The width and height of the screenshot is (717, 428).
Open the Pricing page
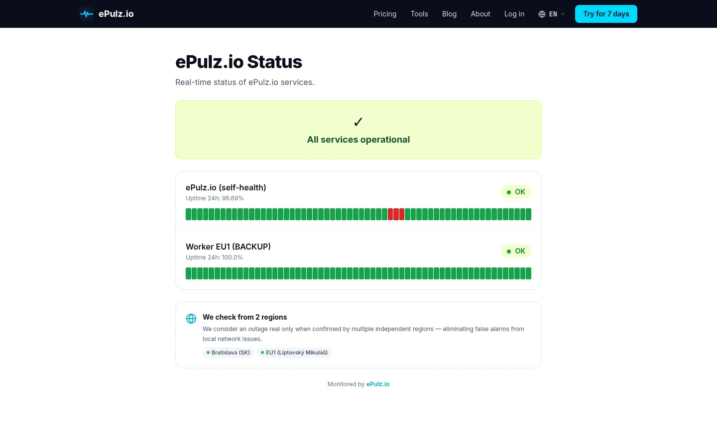point(385,14)
